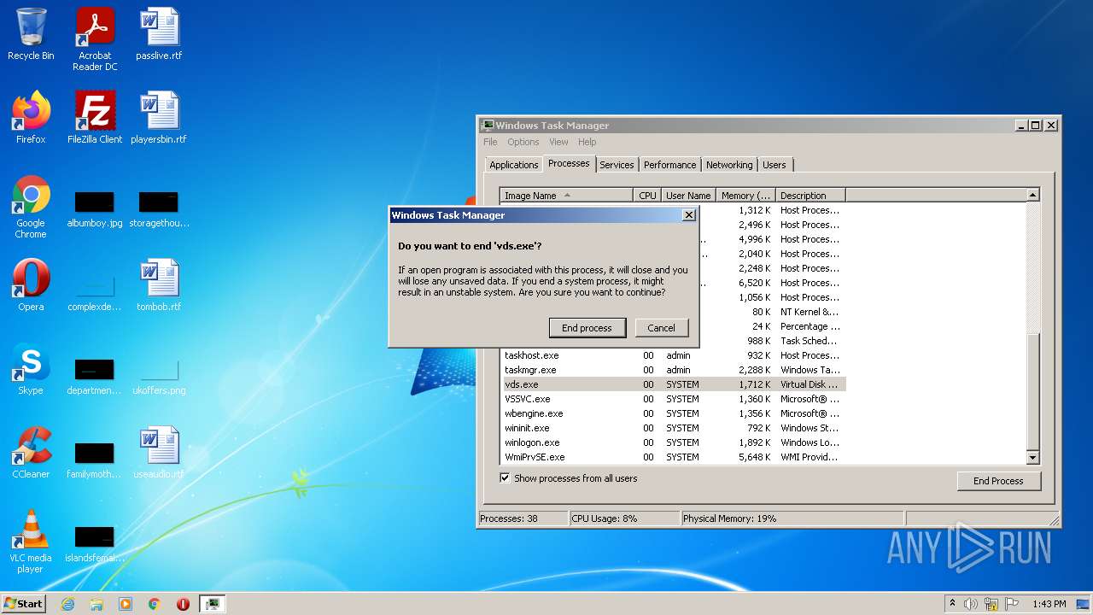Select the tombob.rtf document icon

click(159, 285)
